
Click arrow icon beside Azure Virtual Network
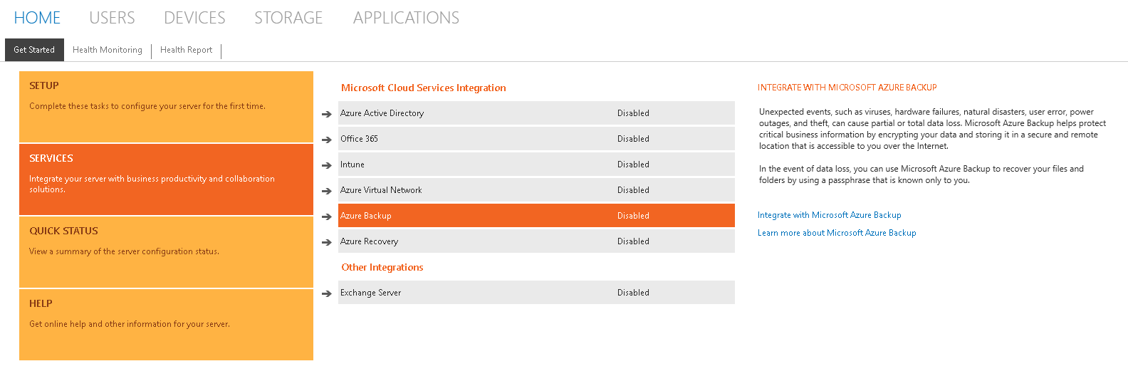pos(327,191)
